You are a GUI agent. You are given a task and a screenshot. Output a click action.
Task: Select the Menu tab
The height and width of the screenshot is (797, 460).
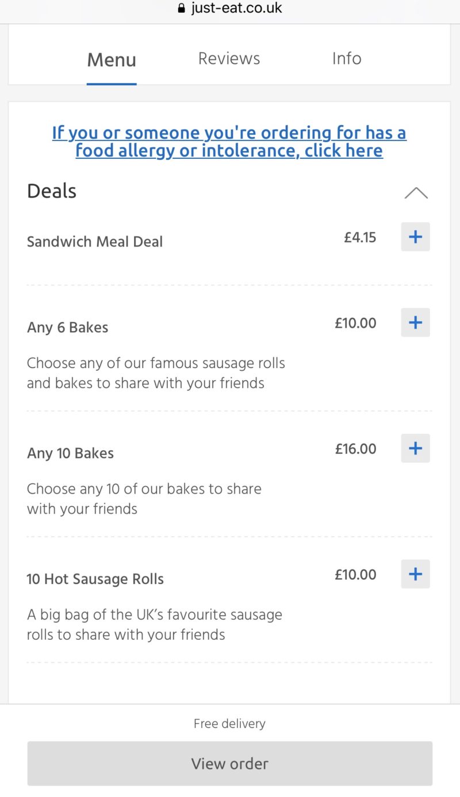point(112,60)
